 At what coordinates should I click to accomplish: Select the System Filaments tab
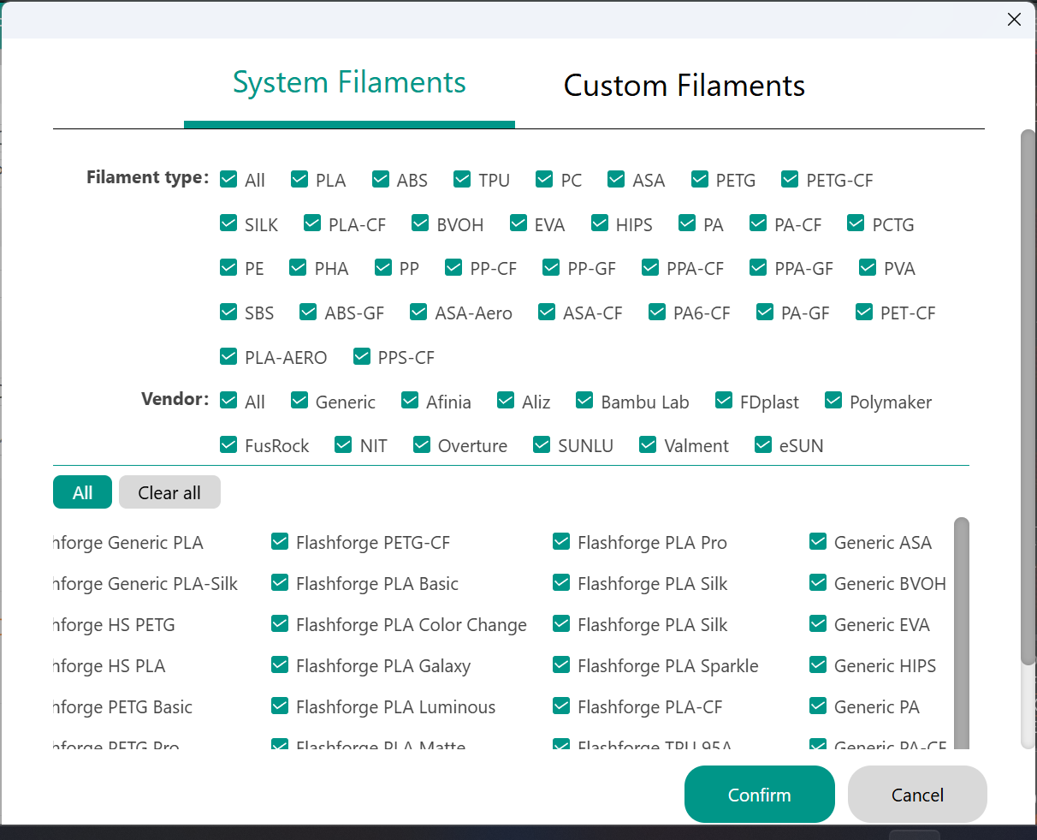(349, 83)
